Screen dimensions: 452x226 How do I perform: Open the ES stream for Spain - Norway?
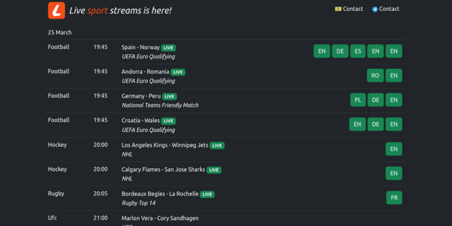358,51
